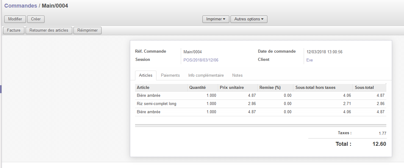Select the Articles tab

pos(145,75)
